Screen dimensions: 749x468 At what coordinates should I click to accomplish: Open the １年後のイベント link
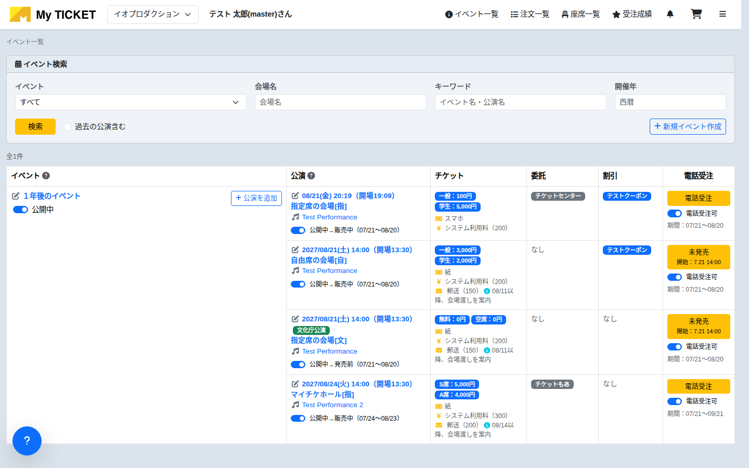(51, 196)
